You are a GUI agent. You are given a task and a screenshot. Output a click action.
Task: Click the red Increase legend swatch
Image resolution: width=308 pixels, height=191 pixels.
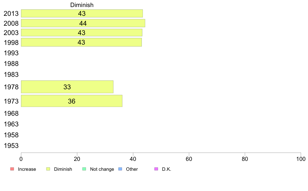click(x=12, y=169)
